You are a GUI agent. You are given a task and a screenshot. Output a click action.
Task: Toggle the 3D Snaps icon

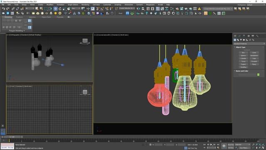pos(98,8)
